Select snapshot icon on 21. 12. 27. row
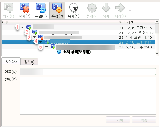The image size is (160, 127). (x=35, y=32)
